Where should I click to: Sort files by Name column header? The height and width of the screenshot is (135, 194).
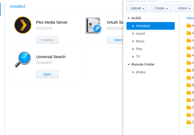pyautogui.click(x=190, y=18)
